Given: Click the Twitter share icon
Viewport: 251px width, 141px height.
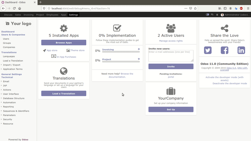Looking at the screenshot, I should point(208,50).
